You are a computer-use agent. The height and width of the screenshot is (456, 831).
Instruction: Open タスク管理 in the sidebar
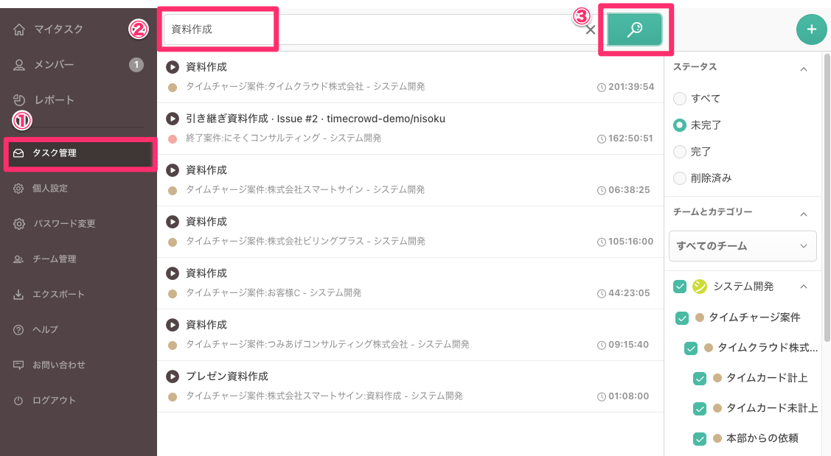(56, 154)
